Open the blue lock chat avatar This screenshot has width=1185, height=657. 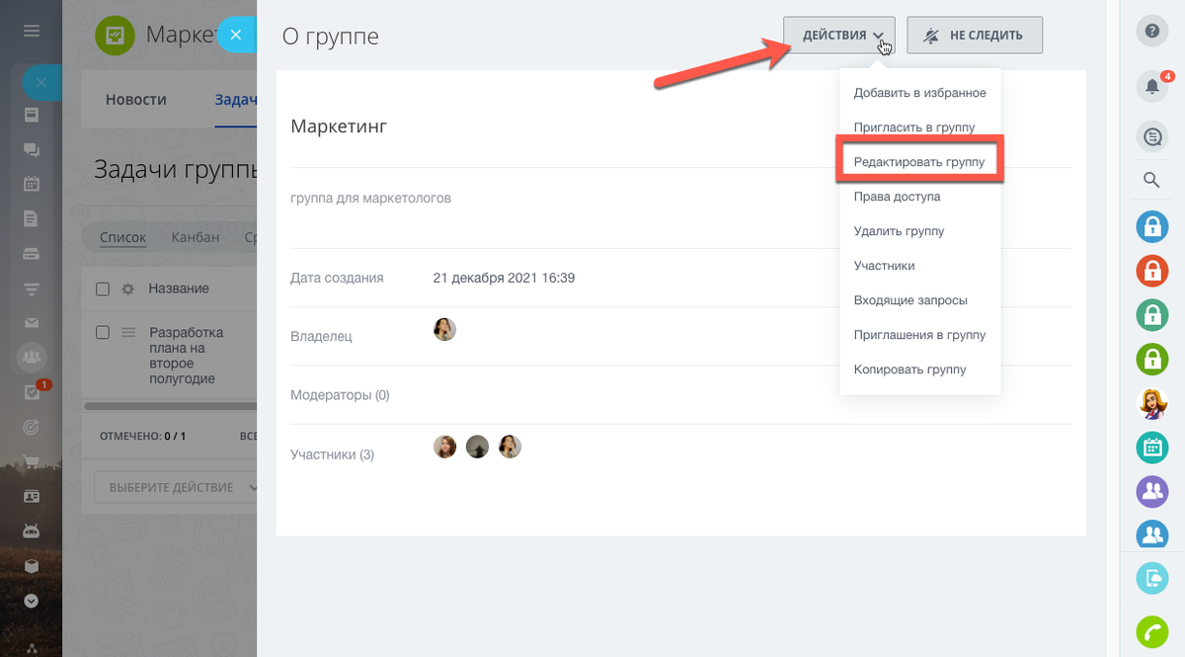coord(1151,226)
